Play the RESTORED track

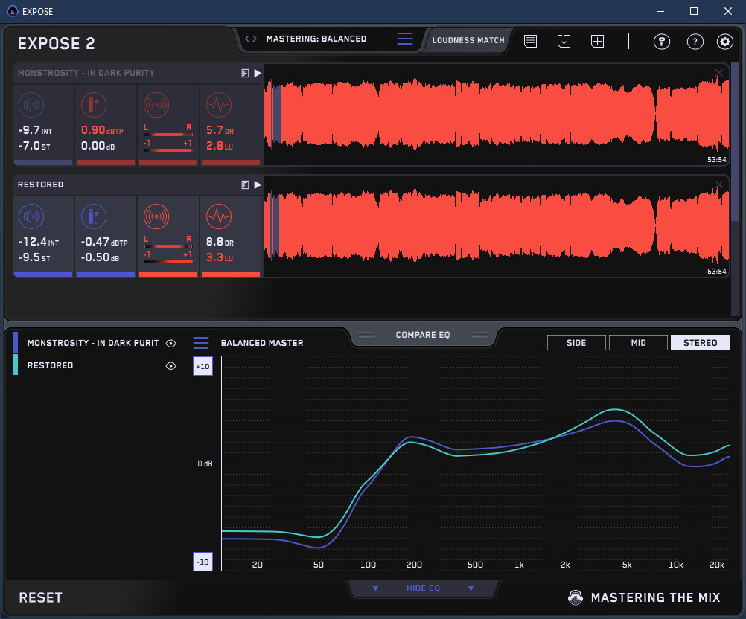pyautogui.click(x=258, y=185)
